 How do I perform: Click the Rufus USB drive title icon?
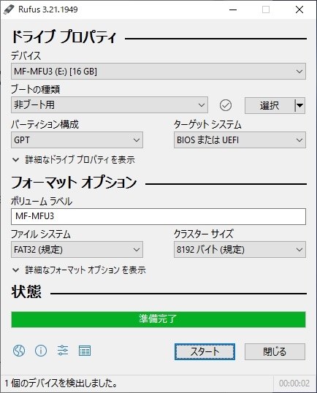(9, 9)
